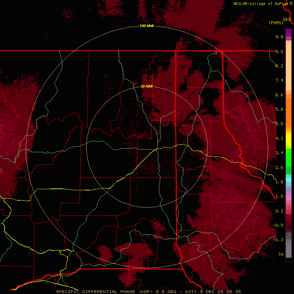Click the 3.4 scale label
Image resolution: width=294 pixels, height=294 pixels.
pos(279,153)
